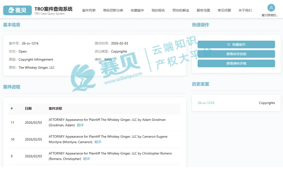Click the 历史发案 section heading

coord(201,84)
